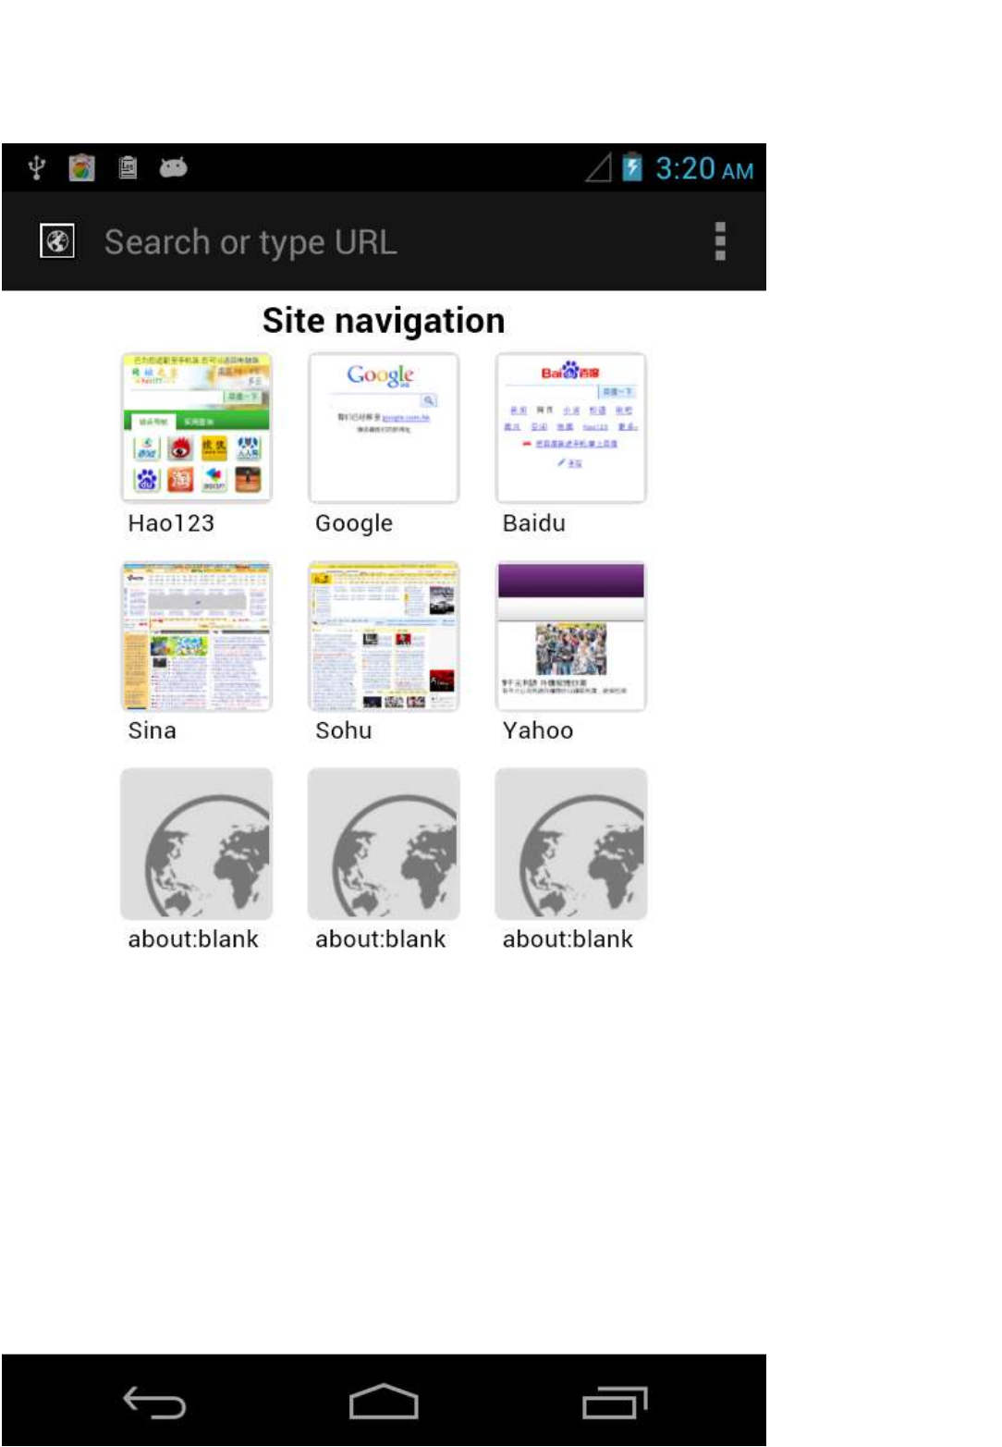
Task: Tap the 'Site navigation' heading
Action: [384, 322]
